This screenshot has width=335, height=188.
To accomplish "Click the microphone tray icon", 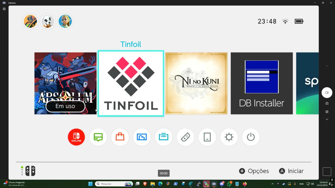I will click(x=295, y=184).
